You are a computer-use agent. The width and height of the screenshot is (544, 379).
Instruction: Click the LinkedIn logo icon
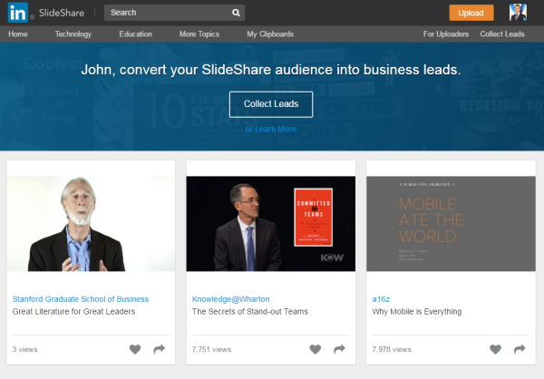tap(18, 13)
